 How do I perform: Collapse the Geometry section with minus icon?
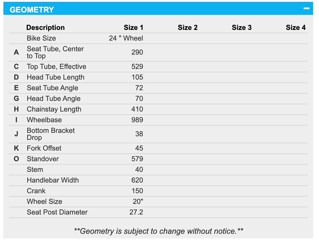[307, 8]
